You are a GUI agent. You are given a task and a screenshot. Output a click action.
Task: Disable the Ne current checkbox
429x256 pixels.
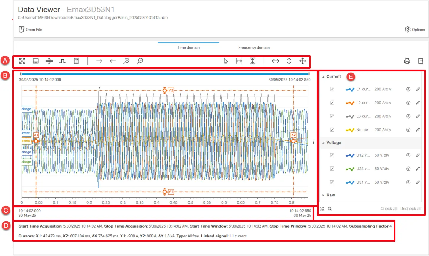click(x=332, y=130)
